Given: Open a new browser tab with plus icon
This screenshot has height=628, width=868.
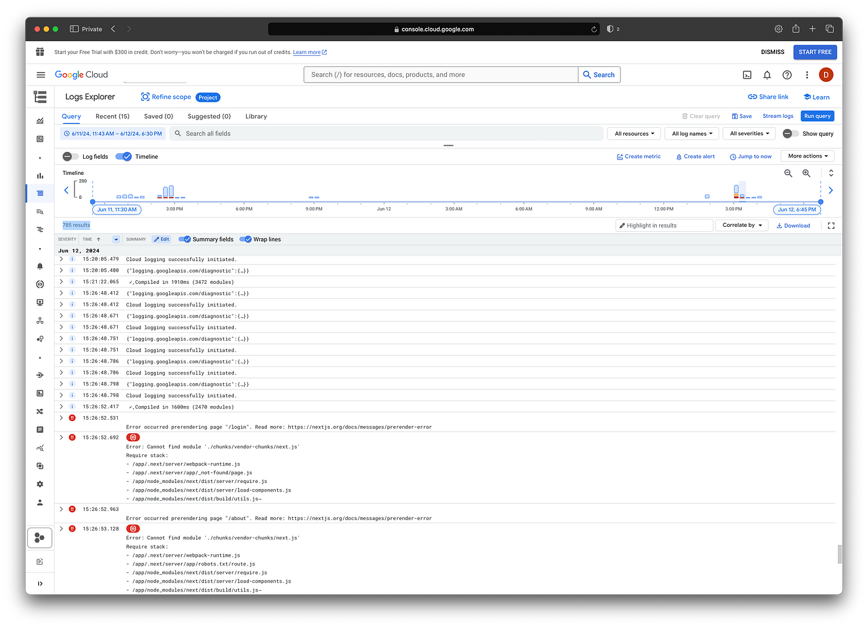Looking at the screenshot, I should tap(812, 29).
